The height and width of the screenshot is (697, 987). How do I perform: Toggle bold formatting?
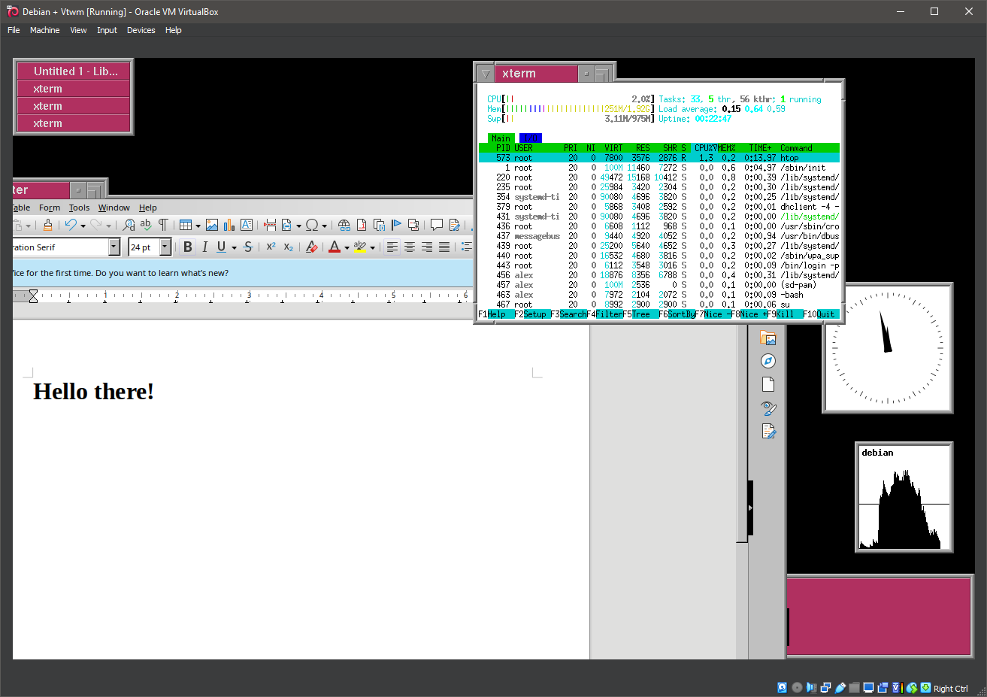[x=187, y=247]
